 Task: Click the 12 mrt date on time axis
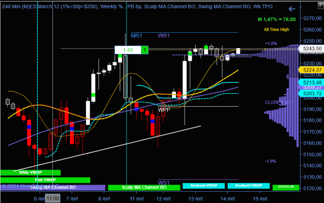pos(163,199)
